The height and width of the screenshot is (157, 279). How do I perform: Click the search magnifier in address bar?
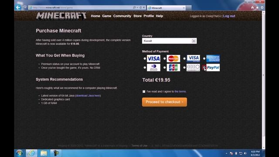pyautogui.click(x=134, y=7)
